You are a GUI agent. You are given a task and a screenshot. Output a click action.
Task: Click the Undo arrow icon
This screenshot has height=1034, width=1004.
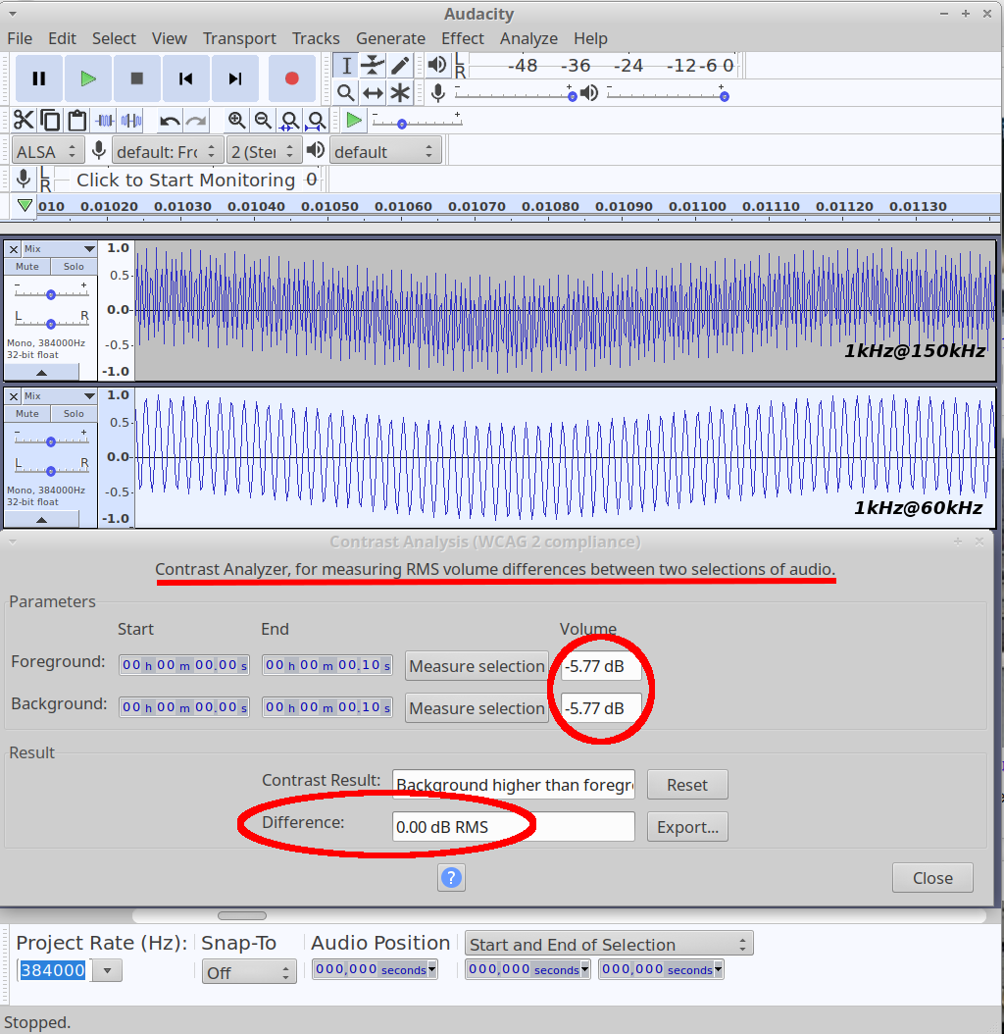[171, 121]
